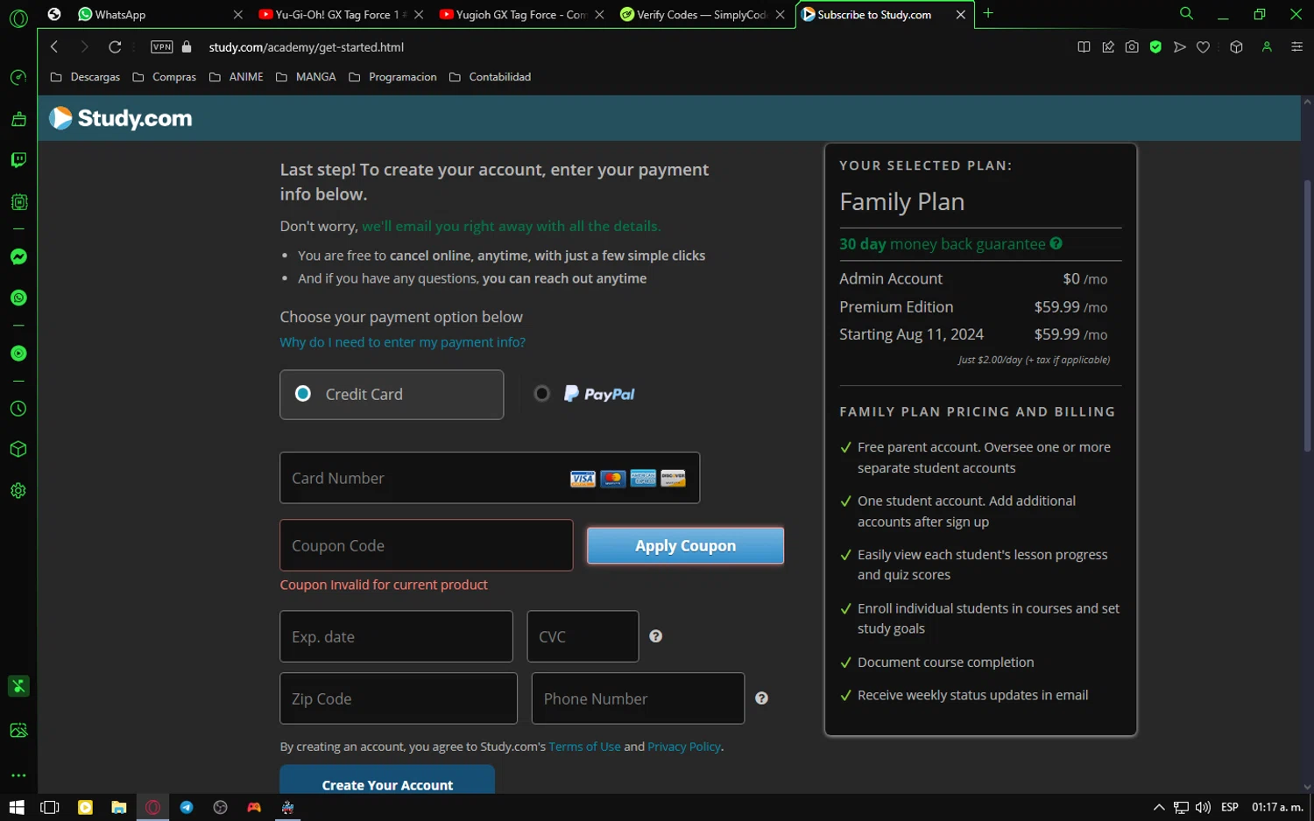Toggle the VPN badge in address bar
Screen dimensions: 1314x821
[162, 47]
